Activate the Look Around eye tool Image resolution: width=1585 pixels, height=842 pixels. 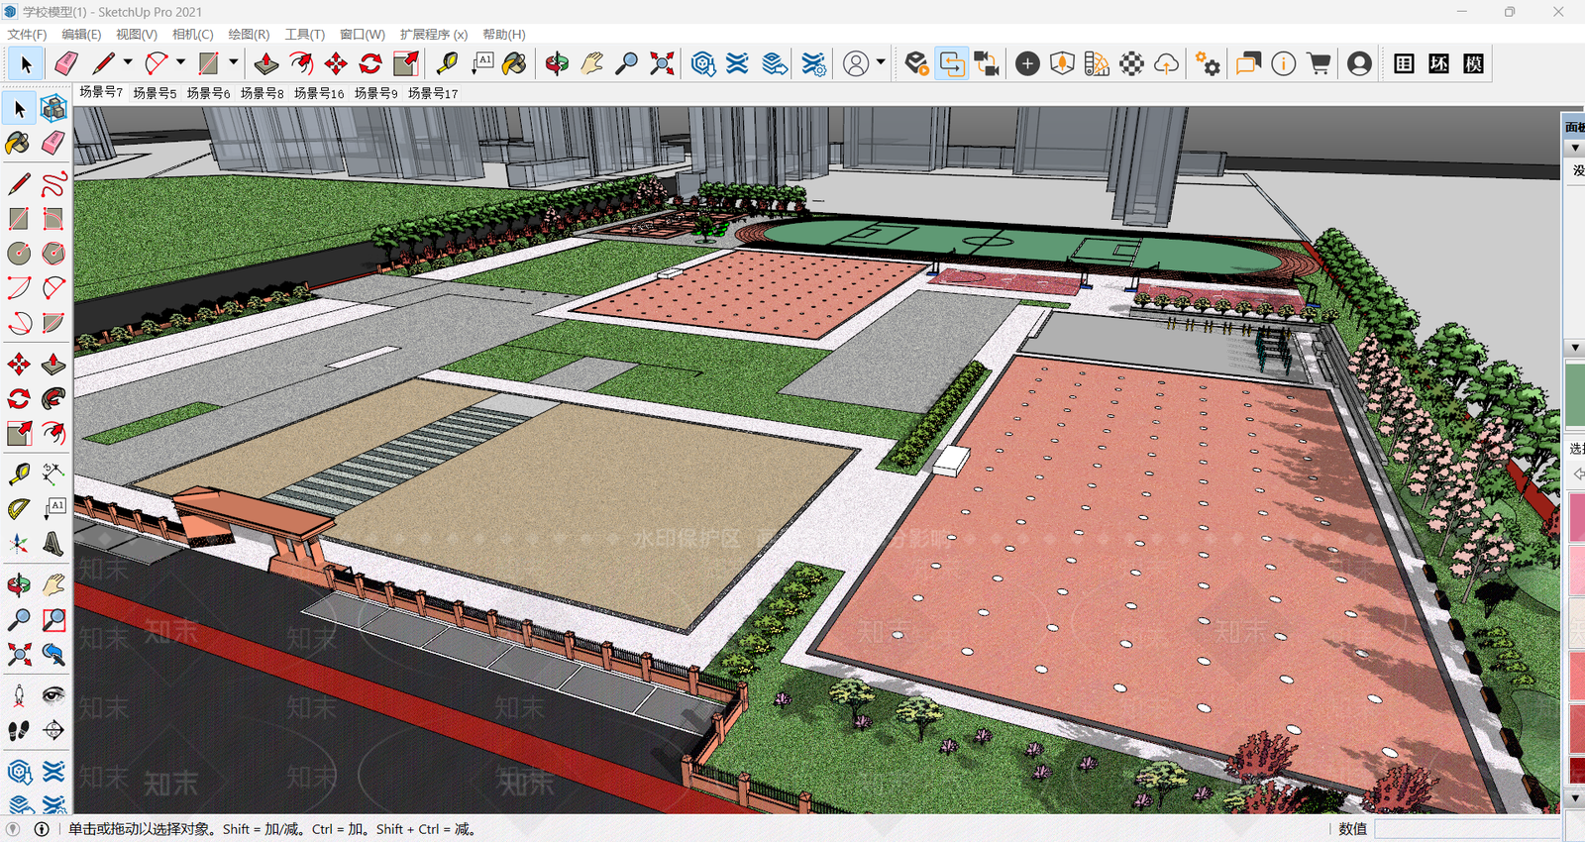tap(53, 695)
